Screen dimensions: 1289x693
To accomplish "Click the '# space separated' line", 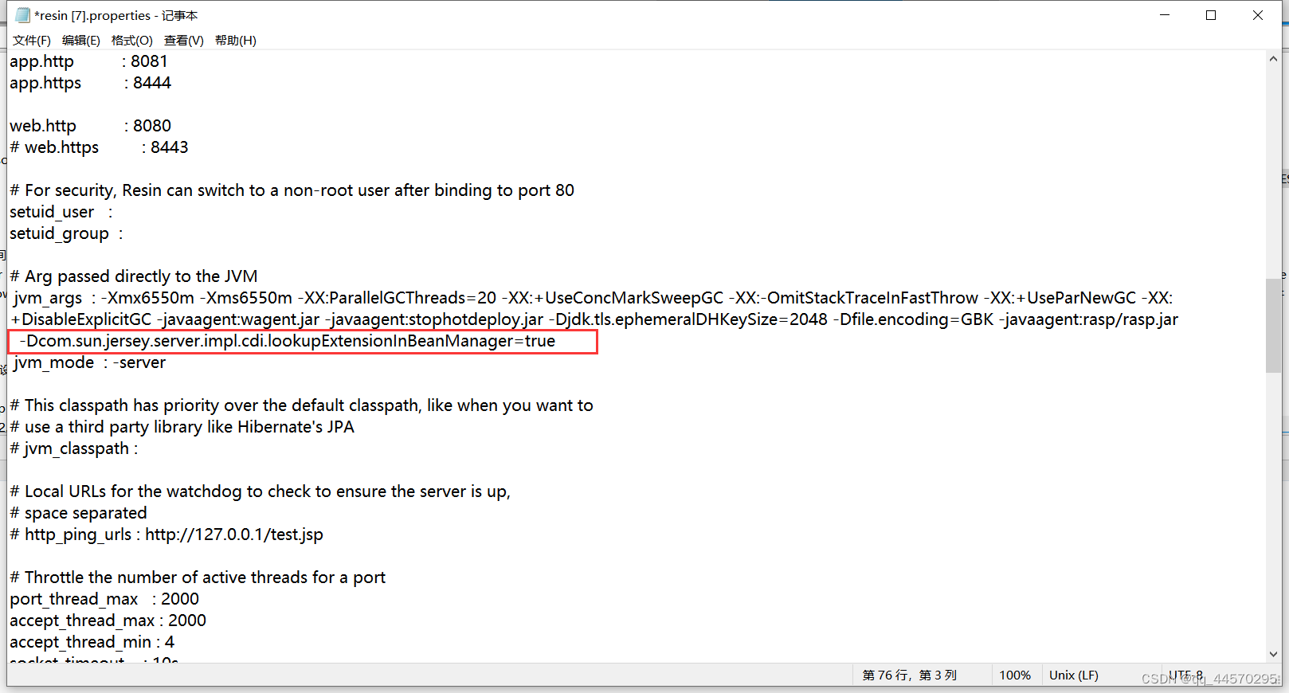I will click(79, 513).
